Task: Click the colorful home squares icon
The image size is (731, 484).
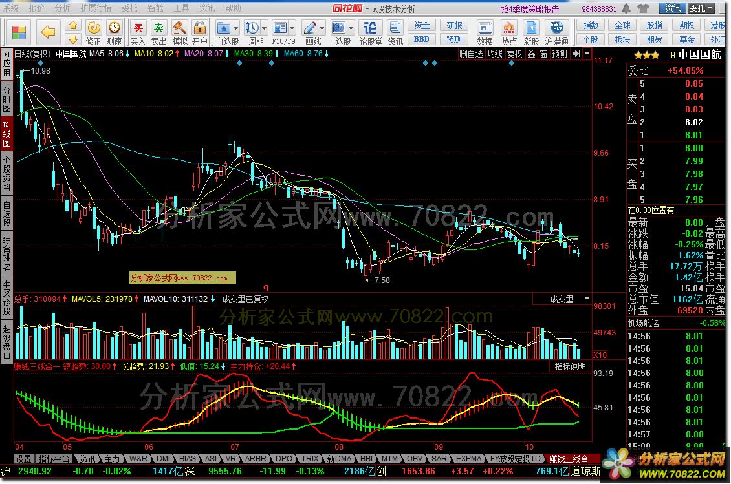Action: [x=19, y=32]
